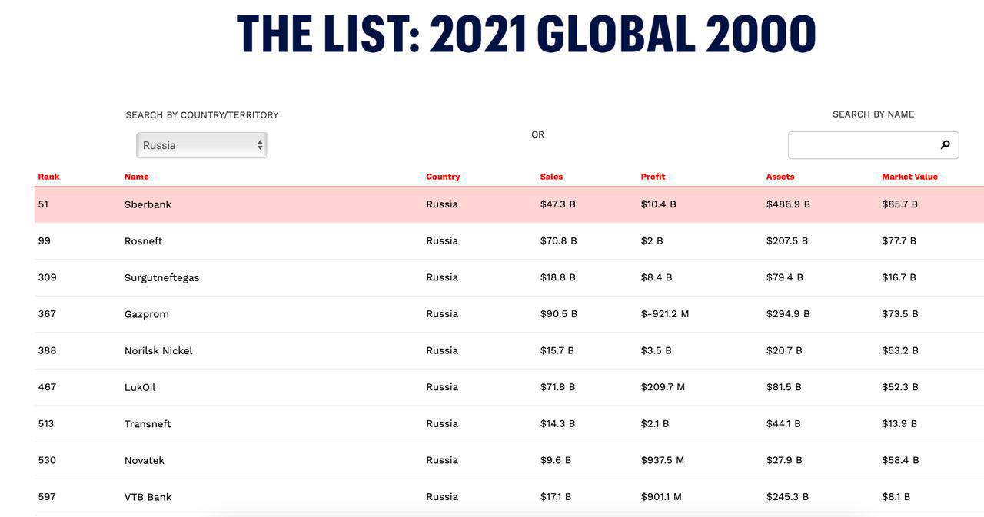This screenshot has width=984, height=517.
Task: Click rank 51 cell
Action: click(x=43, y=204)
